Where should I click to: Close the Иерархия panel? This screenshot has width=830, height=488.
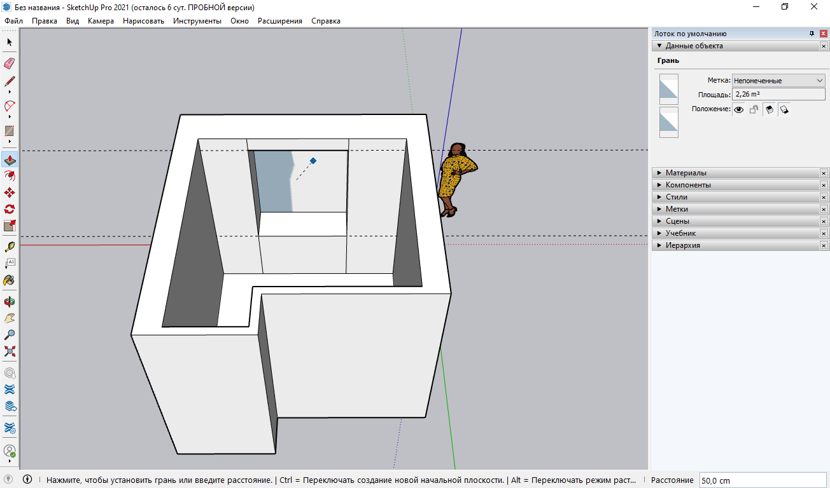(x=824, y=245)
